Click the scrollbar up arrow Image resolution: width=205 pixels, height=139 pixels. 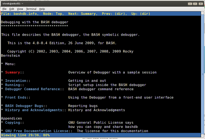203,13
